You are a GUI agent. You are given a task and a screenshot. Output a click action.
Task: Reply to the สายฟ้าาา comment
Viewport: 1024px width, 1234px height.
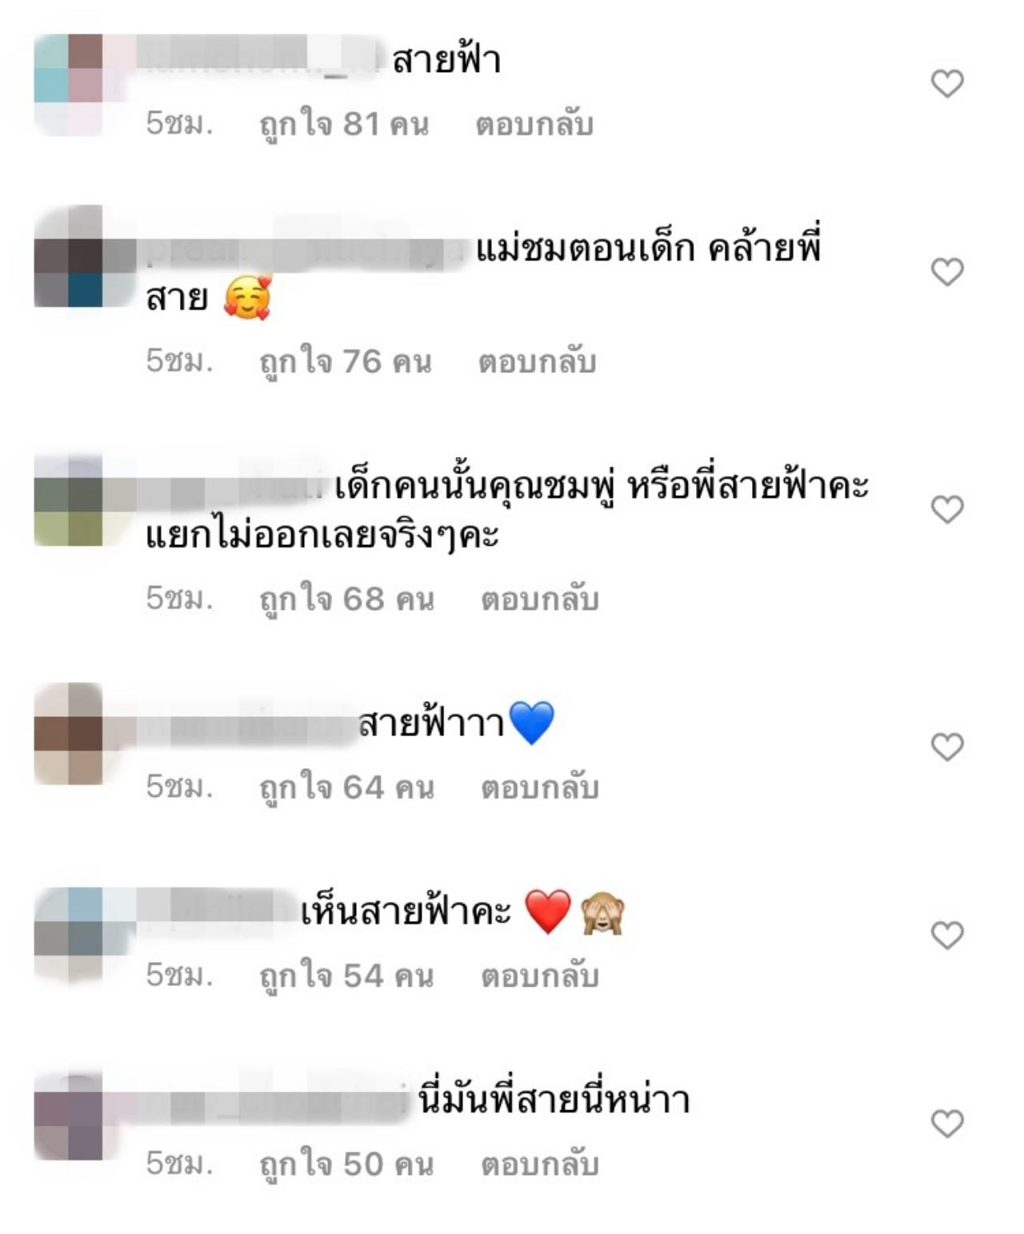[540, 788]
